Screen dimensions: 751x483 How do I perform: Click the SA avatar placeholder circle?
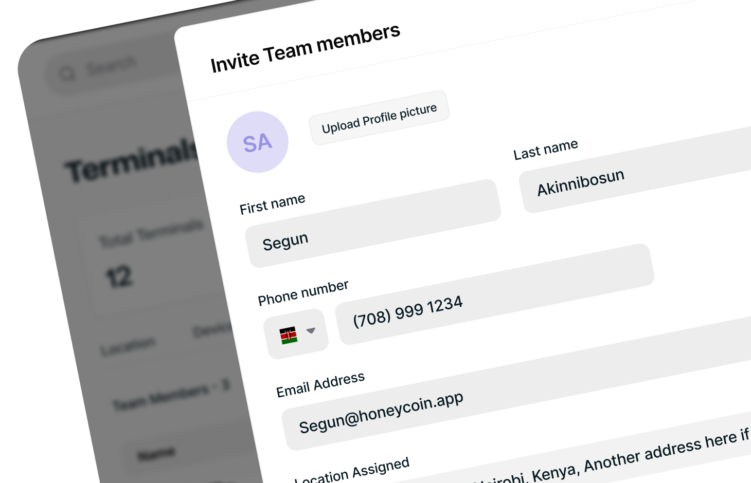click(257, 142)
